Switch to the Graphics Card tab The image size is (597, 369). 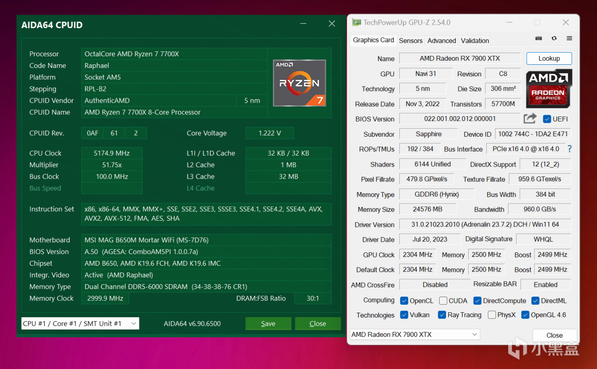tap(373, 40)
